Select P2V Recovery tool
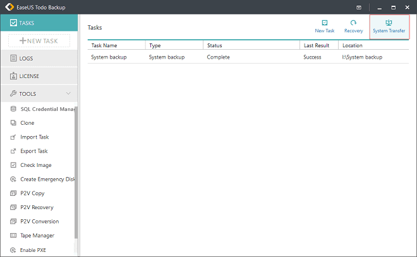Screen dimensions: 417x257 37,207
